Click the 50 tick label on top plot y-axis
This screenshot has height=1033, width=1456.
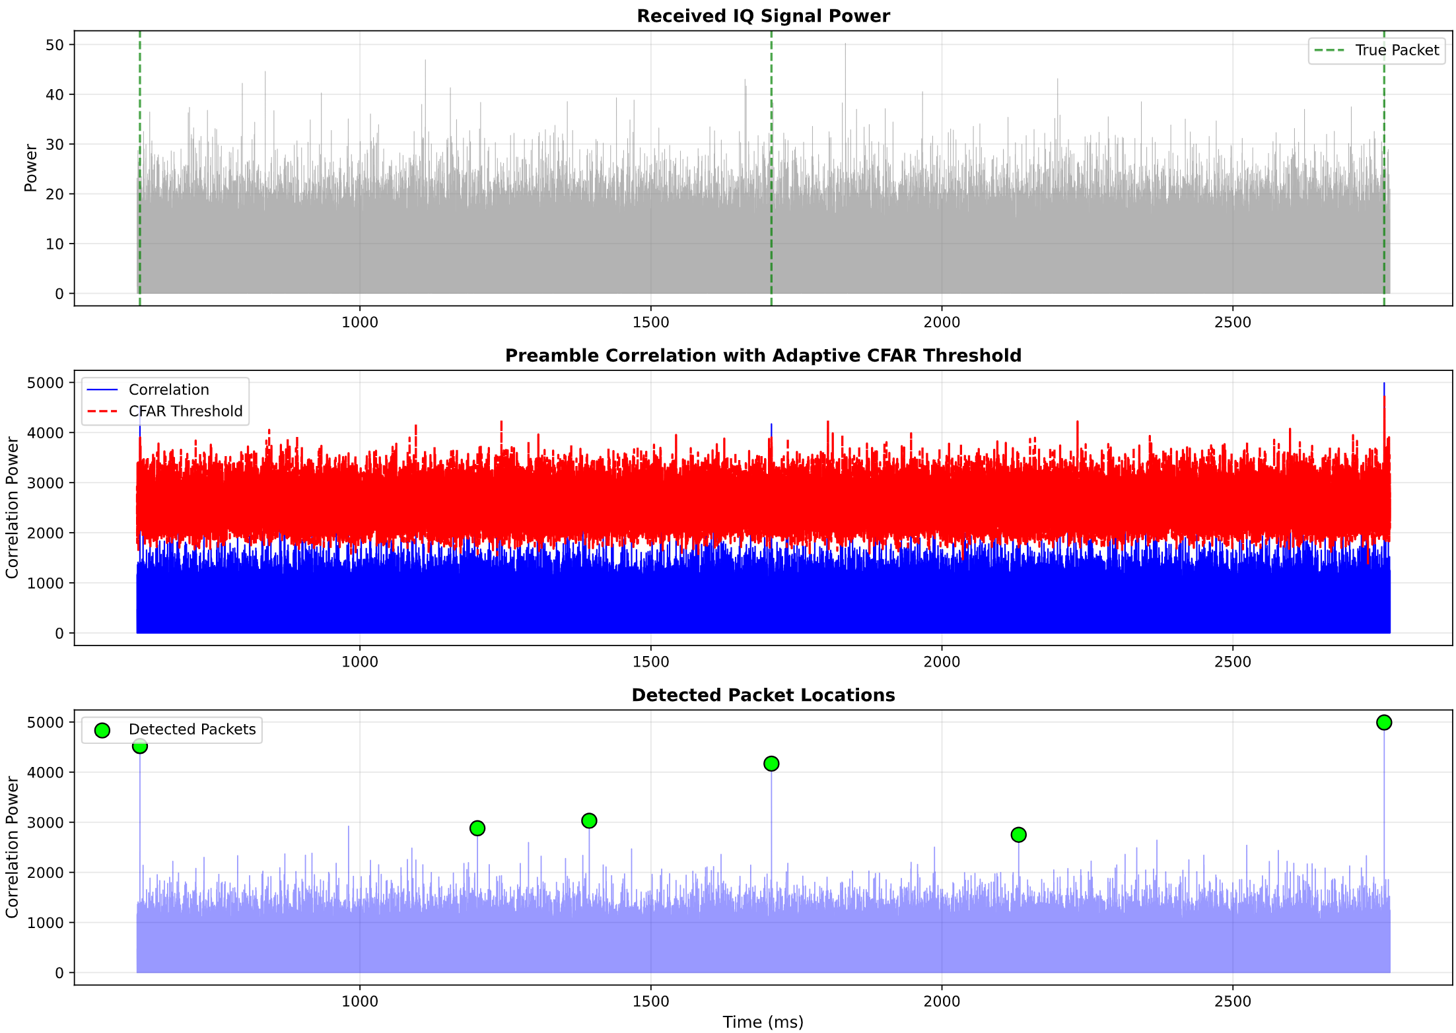click(x=55, y=45)
